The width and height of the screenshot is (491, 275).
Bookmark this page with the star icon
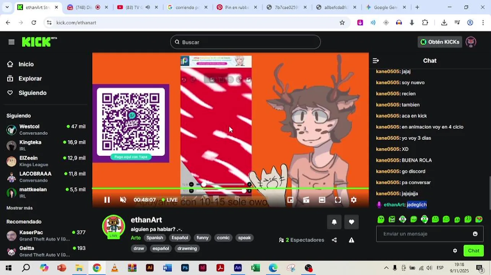pos(342,23)
